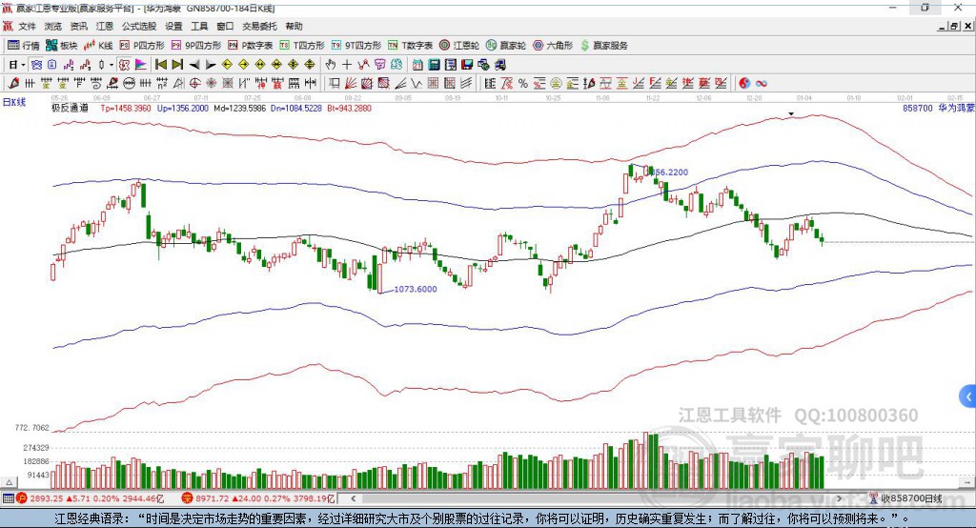Click the yellow diamond right-arrow icon

pos(243,64)
